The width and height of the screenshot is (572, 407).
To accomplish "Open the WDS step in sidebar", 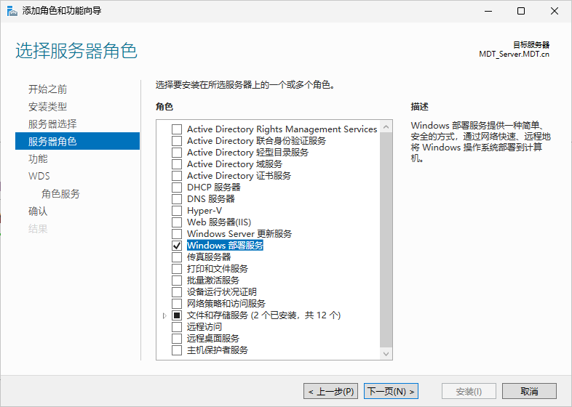I will (39, 177).
